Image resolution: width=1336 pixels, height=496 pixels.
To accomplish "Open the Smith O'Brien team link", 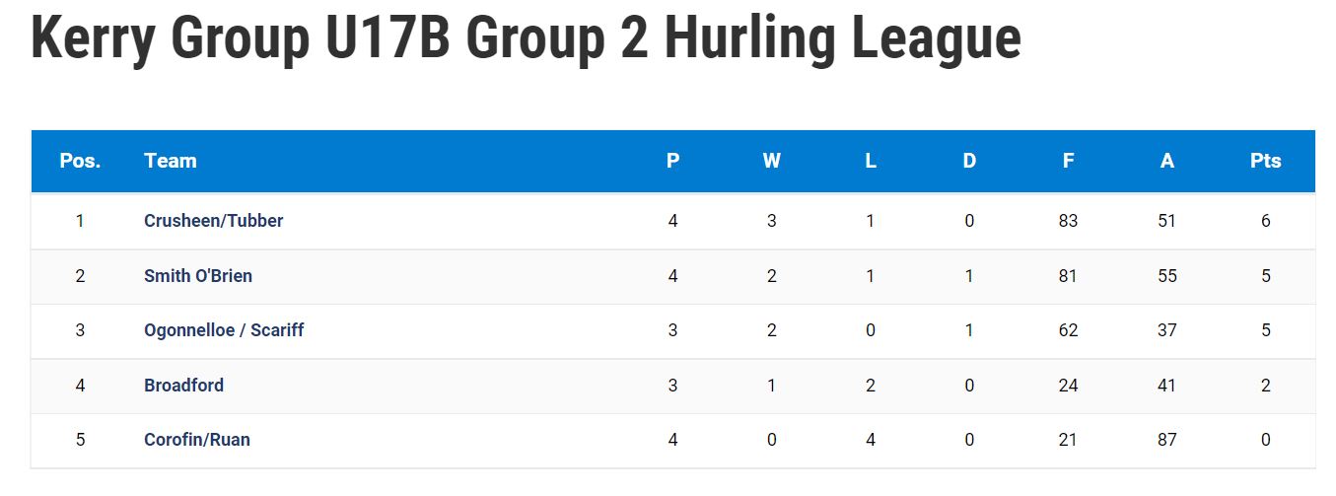I will click(x=198, y=276).
